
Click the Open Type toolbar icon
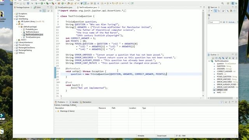tap(68, 3)
